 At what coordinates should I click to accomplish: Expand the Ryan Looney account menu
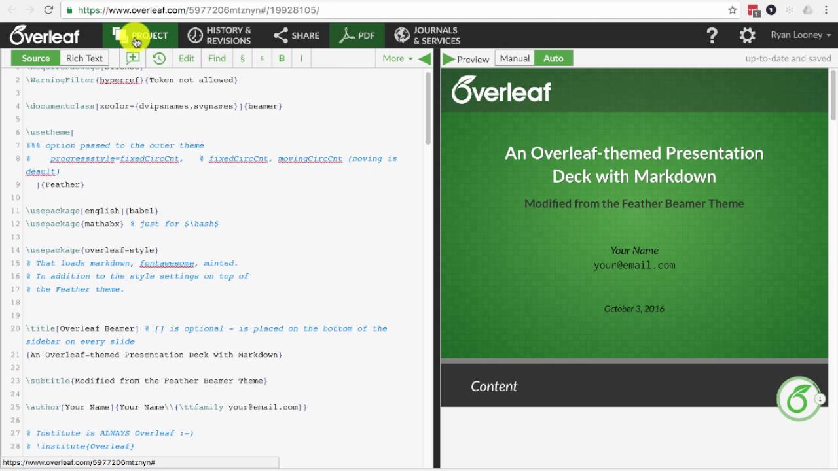[801, 35]
